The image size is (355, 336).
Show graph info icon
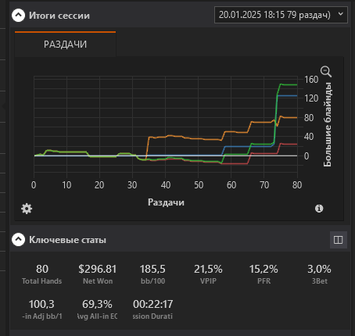319,209
